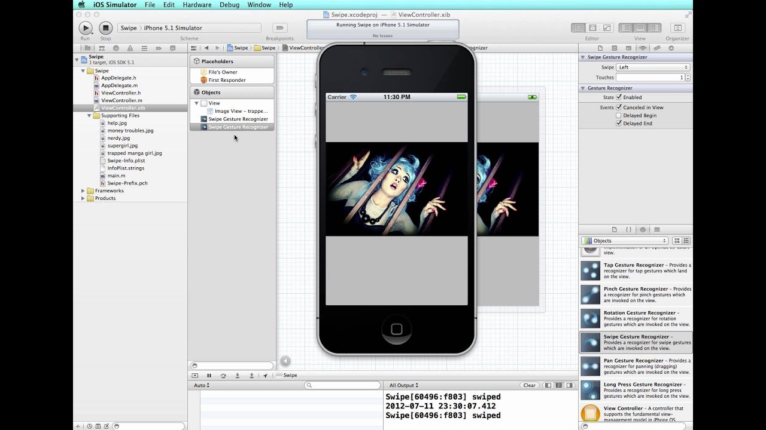766x430 pixels.
Task: Hide the Utilities pane
Action: click(655, 28)
